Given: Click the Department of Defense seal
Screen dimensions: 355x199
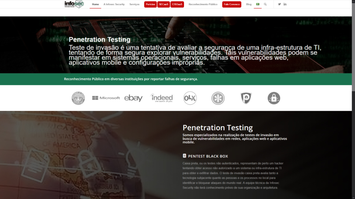Looking at the screenshot, I should click(x=78, y=98).
